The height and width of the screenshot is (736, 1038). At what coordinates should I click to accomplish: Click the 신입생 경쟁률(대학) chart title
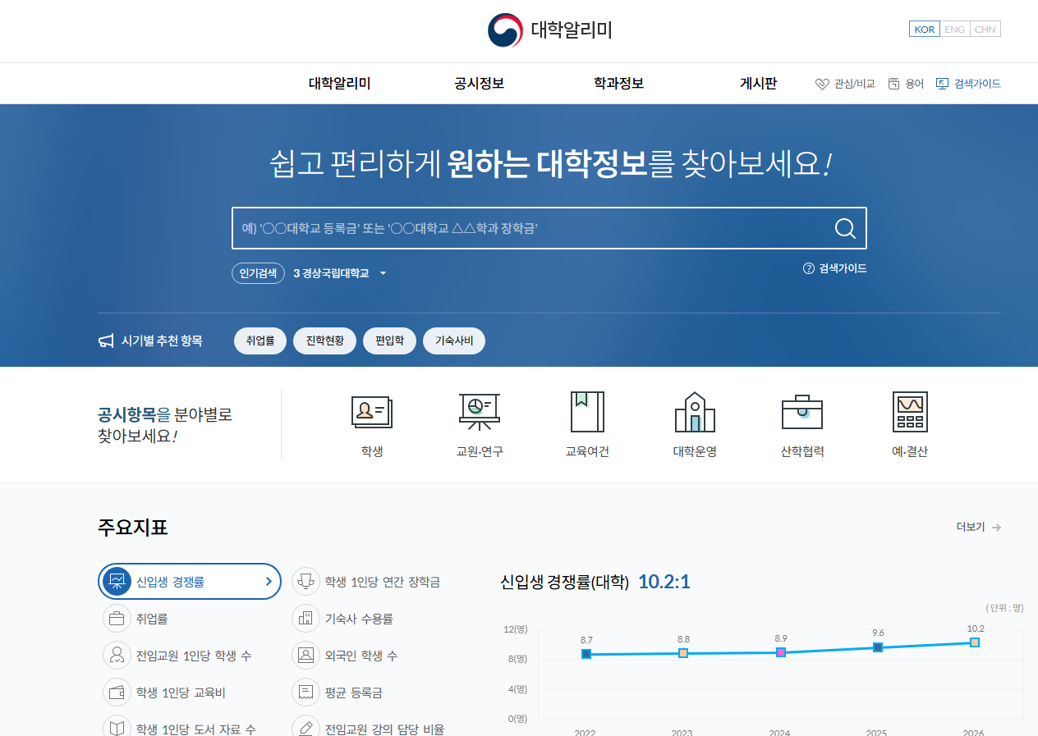[x=564, y=583]
